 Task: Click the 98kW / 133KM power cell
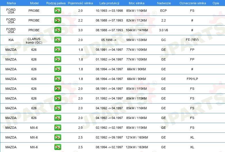point(136,40)
